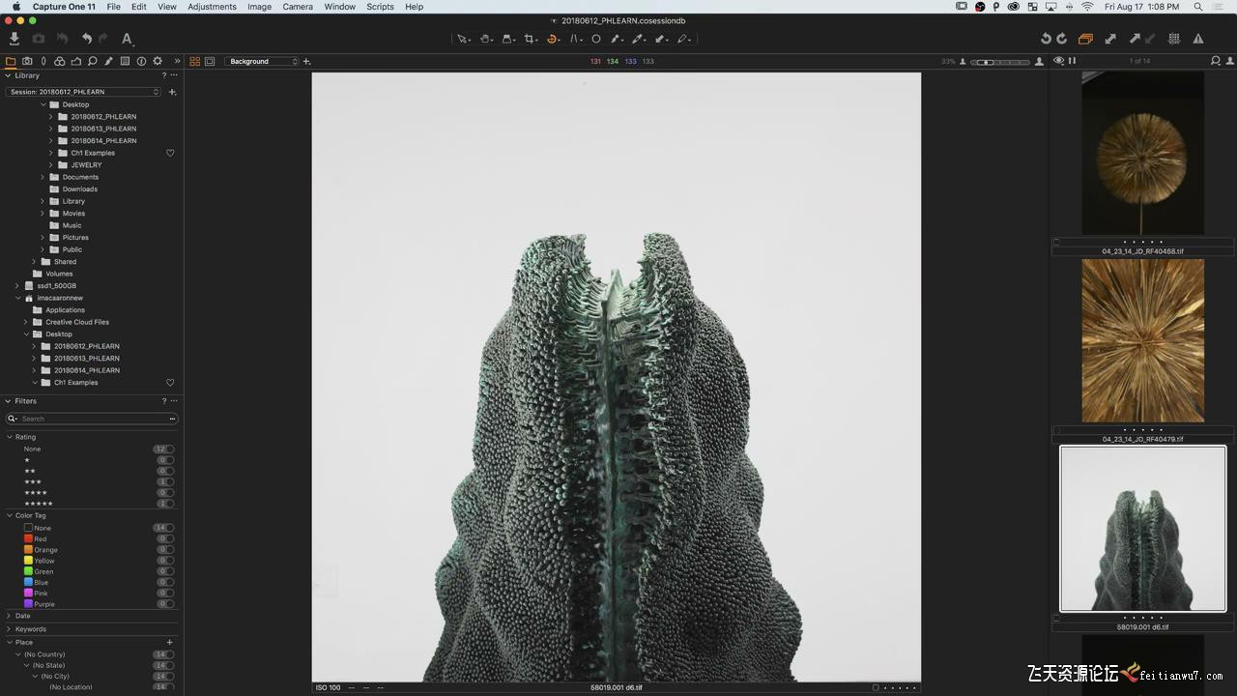Click the Rotate Right toolbar icon
This screenshot has width=1237, height=696.
pyautogui.click(x=1062, y=39)
